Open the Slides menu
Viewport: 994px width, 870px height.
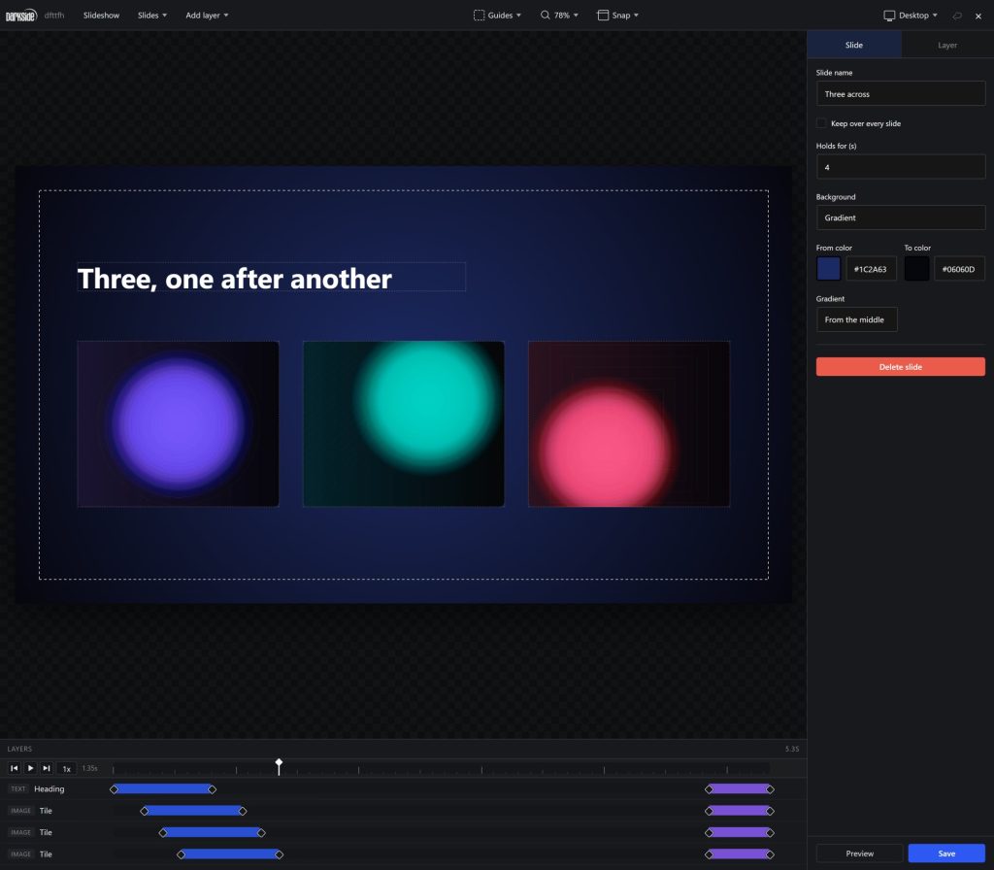click(152, 16)
